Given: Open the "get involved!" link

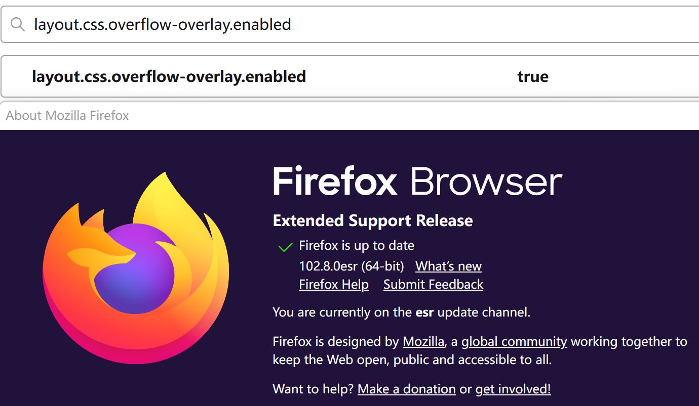Looking at the screenshot, I should tap(513, 389).
